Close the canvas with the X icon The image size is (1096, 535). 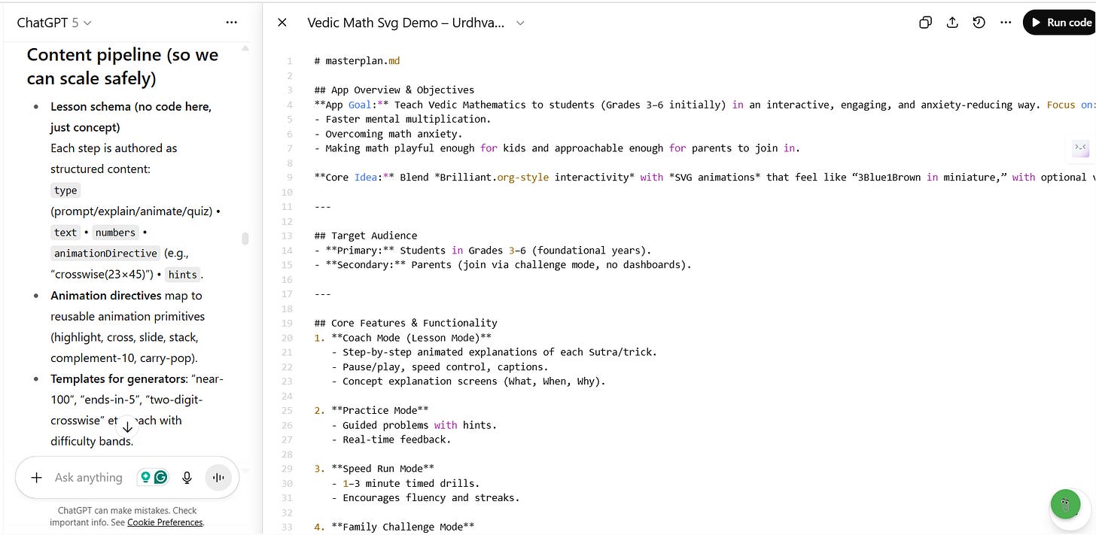click(x=282, y=23)
